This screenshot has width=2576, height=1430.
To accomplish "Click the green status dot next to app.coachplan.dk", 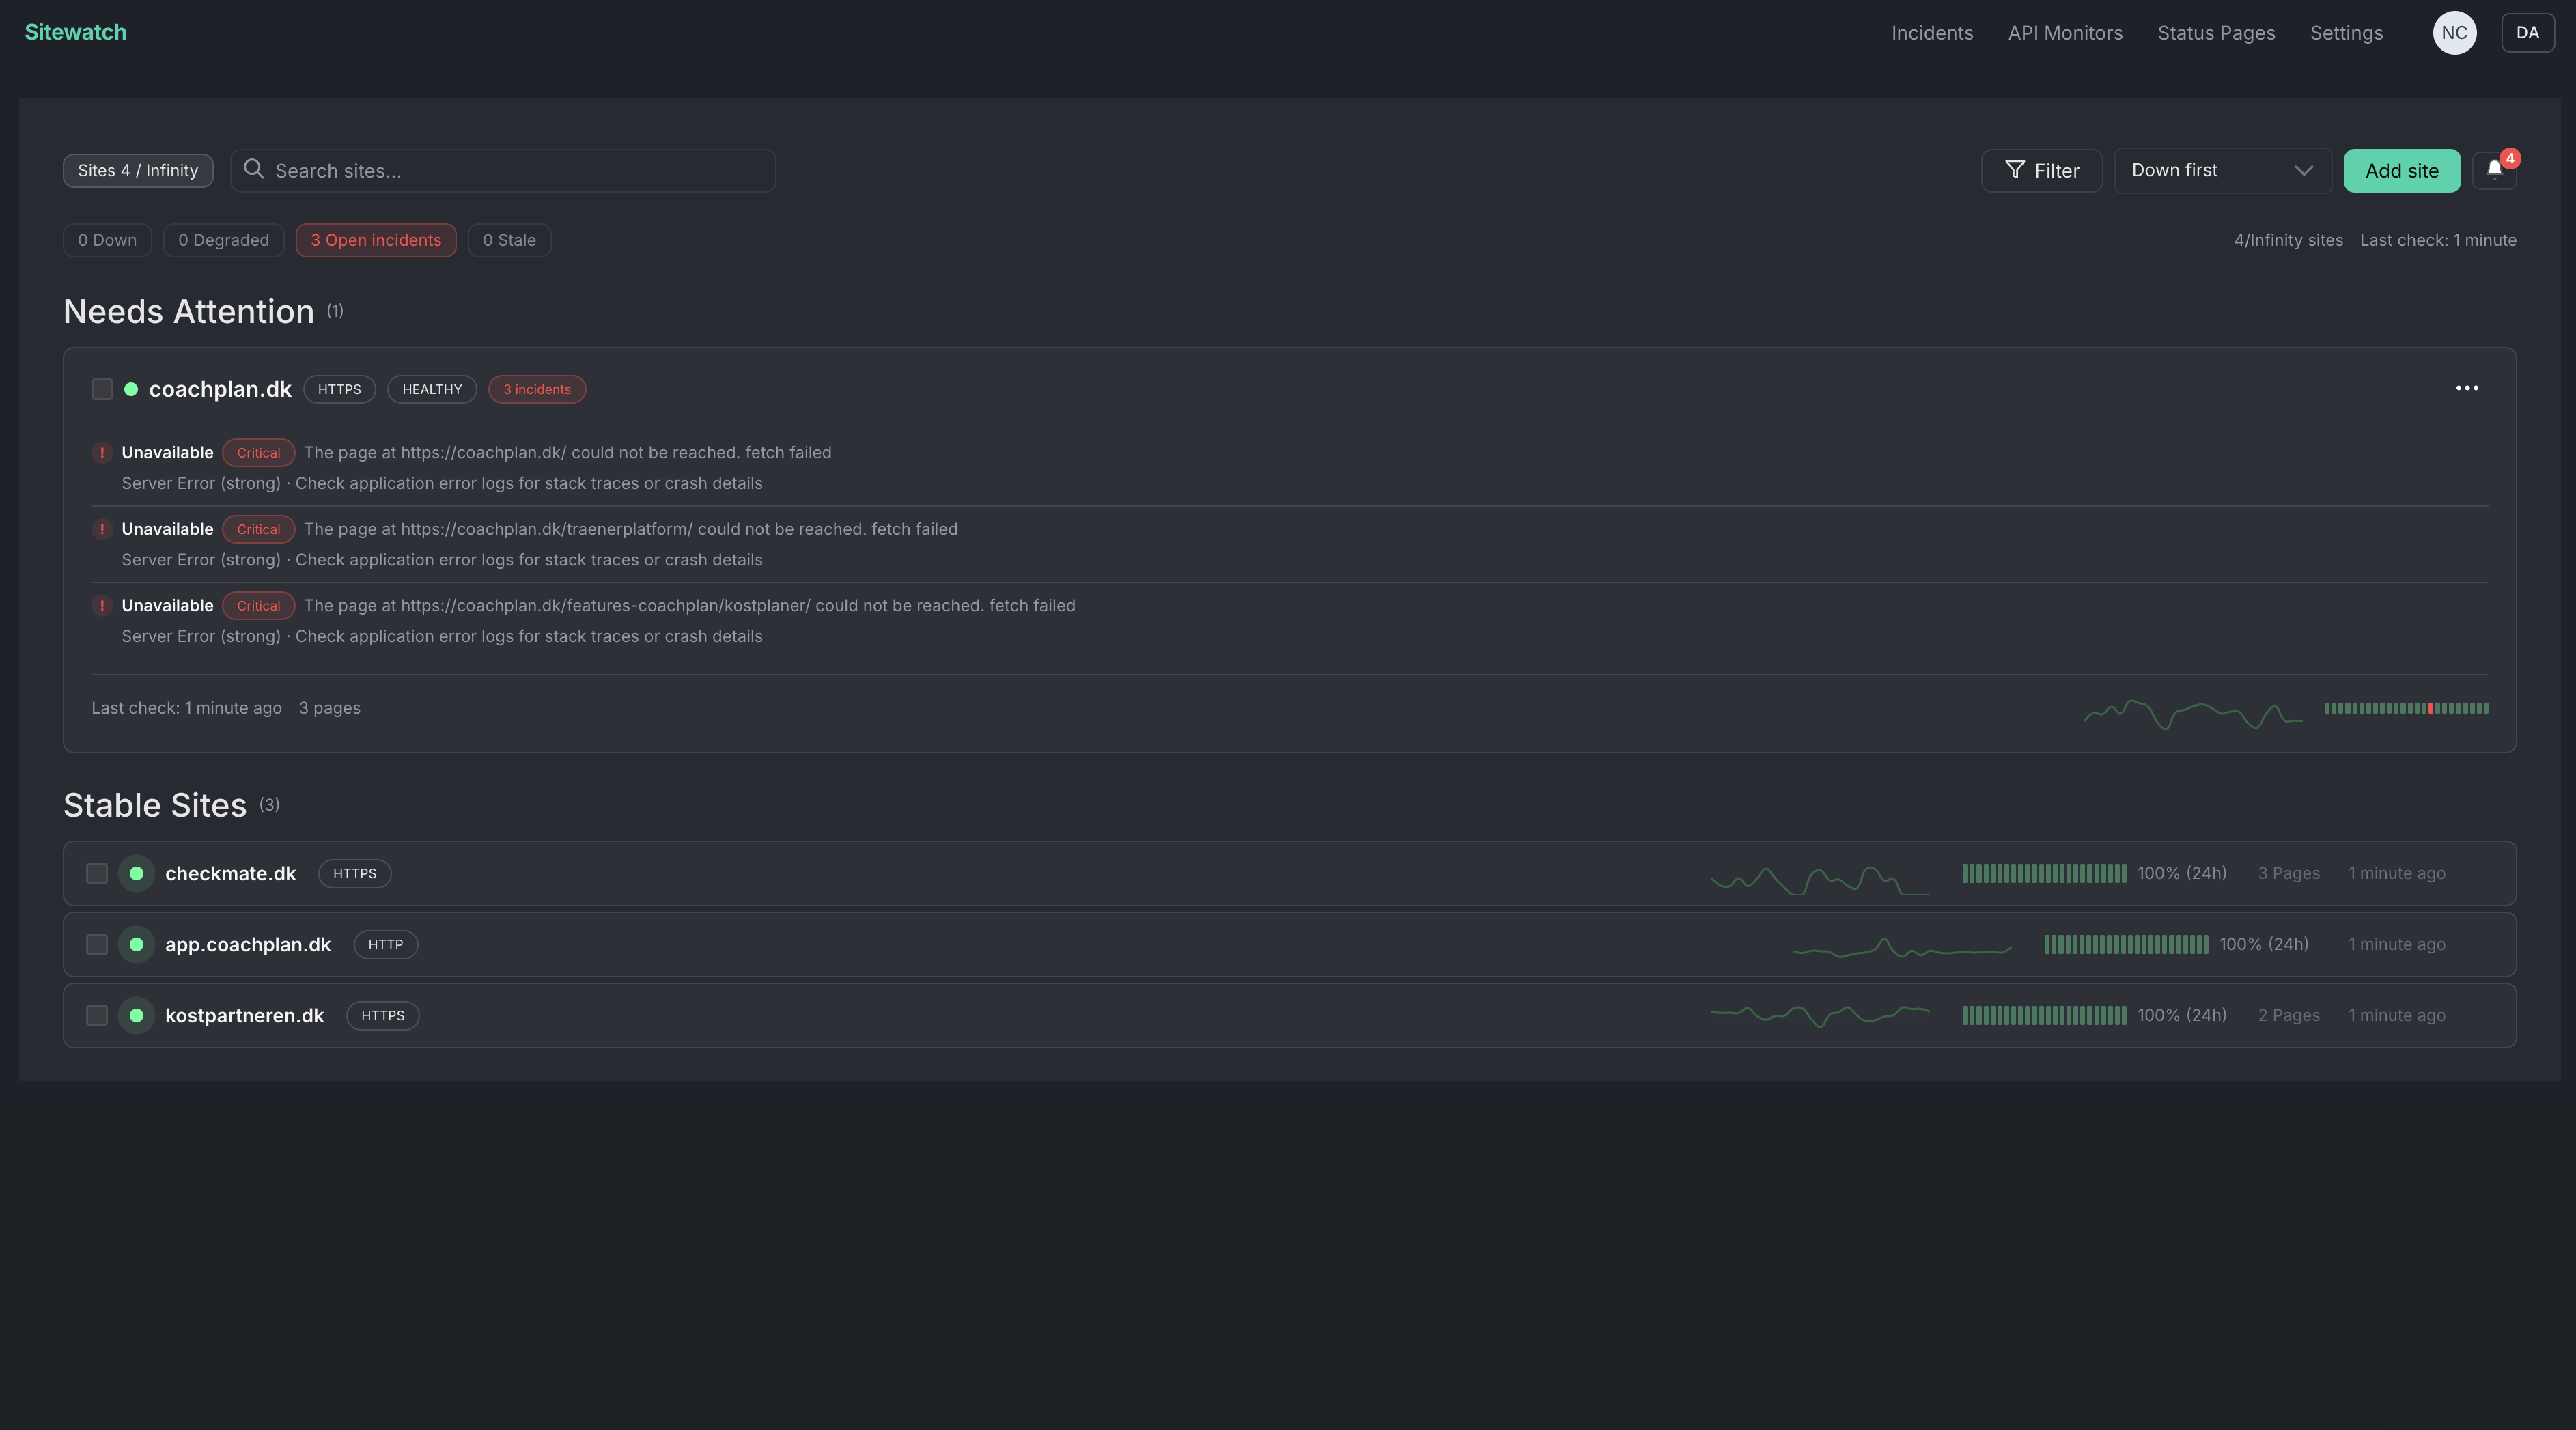I will 136,944.
